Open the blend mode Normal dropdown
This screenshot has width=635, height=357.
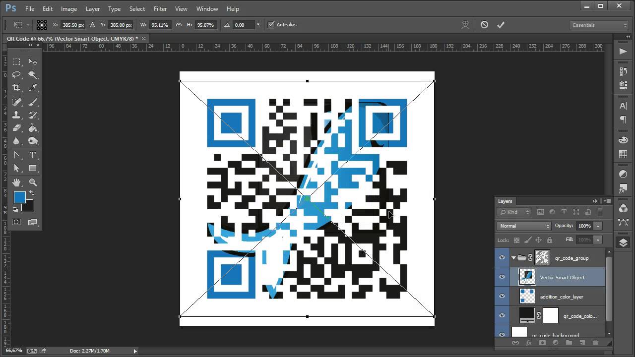point(524,226)
